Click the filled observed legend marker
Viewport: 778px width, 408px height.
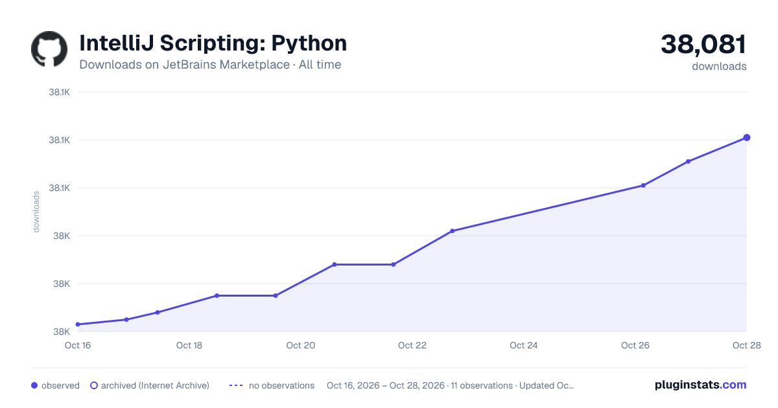click(34, 385)
